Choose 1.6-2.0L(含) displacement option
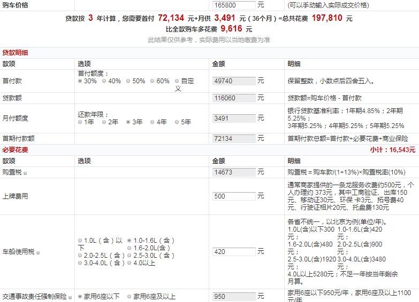419x302 pixels. pos(129,248)
